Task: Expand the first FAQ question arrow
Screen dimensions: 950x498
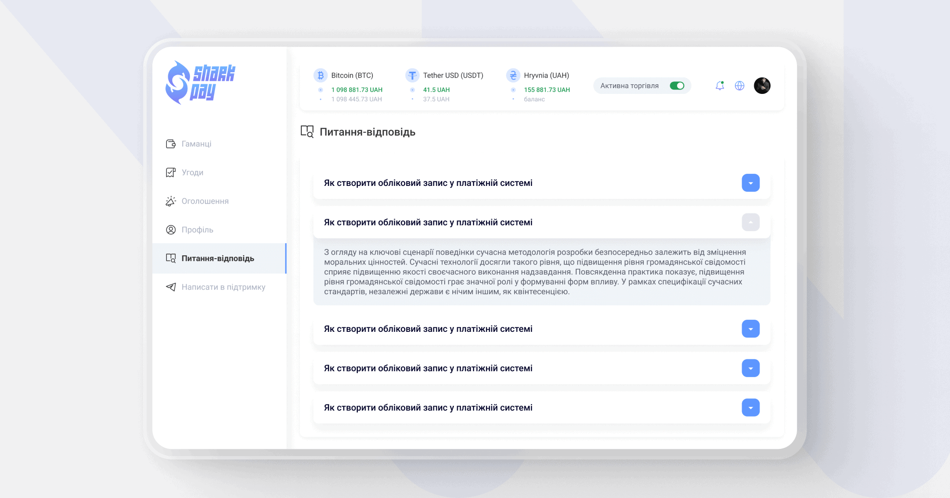Action: click(750, 183)
